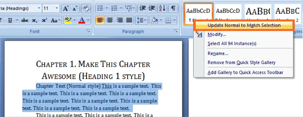303x117 pixels.
Task: Select Modify... from context menu
Action: click(x=217, y=35)
